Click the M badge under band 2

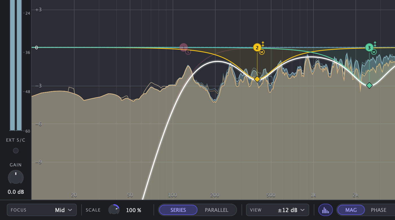point(262,52)
